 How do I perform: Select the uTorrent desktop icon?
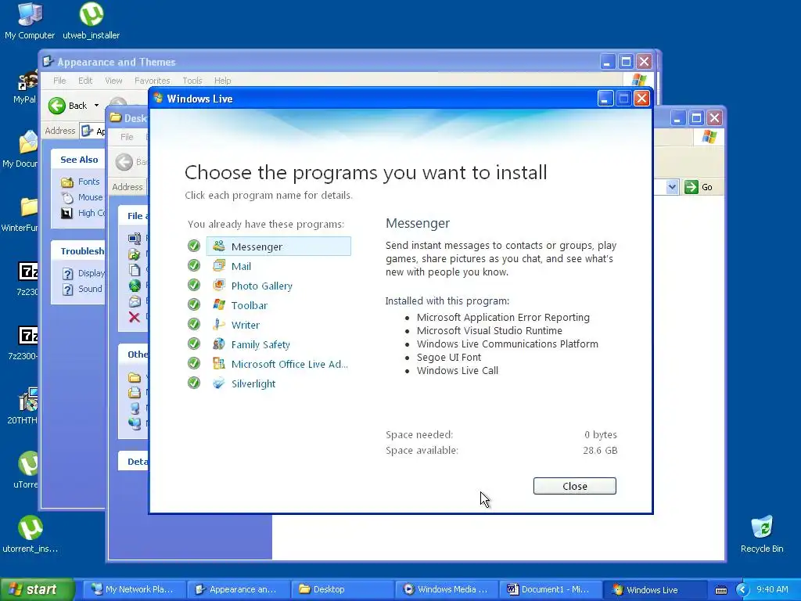[27, 470]
